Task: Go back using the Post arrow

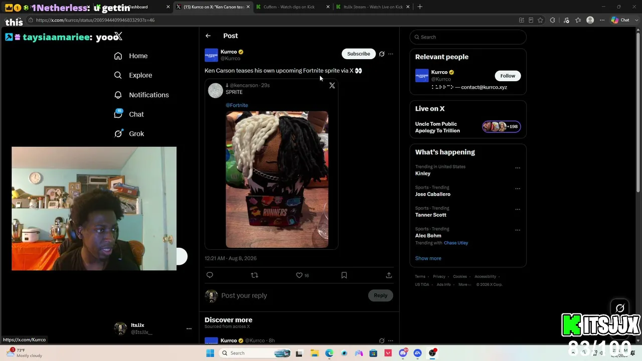Action: coord(208,36)
